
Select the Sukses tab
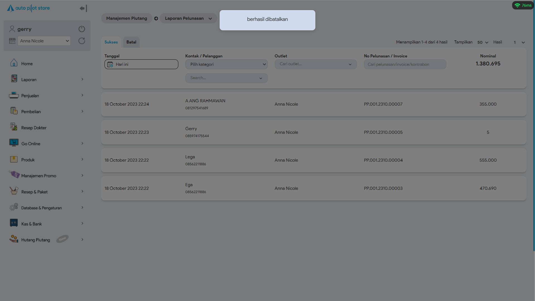[x=111, y=42]
